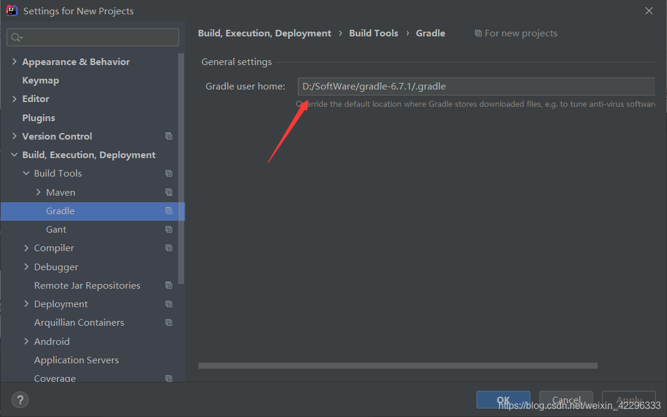Expand the Android node
Image resolution: width=667 pixels, height=417 pixels.
click(x=26, y=341)
